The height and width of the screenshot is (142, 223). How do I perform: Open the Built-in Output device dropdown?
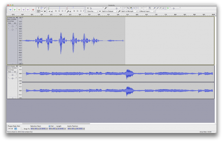click(x=109, y=11)
